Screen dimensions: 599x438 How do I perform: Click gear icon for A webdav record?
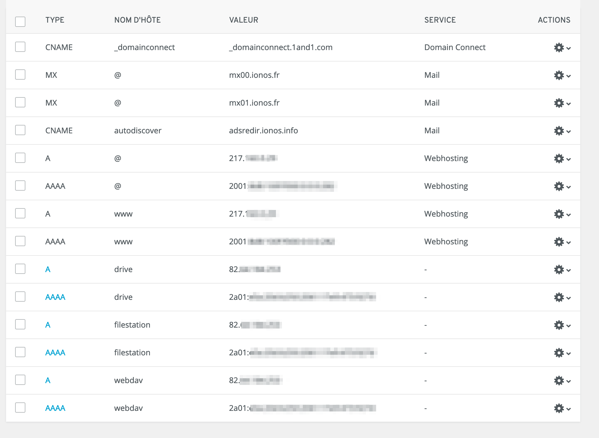pos(559,381)
